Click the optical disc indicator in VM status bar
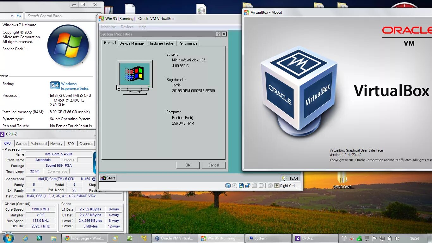The image size is (432, 243). pos(235,186)
